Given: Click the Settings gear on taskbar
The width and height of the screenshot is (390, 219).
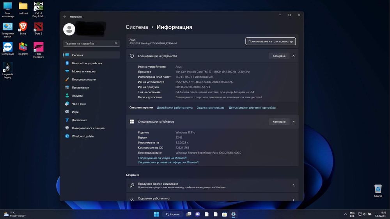Looking at the screenshot, I should coord(233,214).
